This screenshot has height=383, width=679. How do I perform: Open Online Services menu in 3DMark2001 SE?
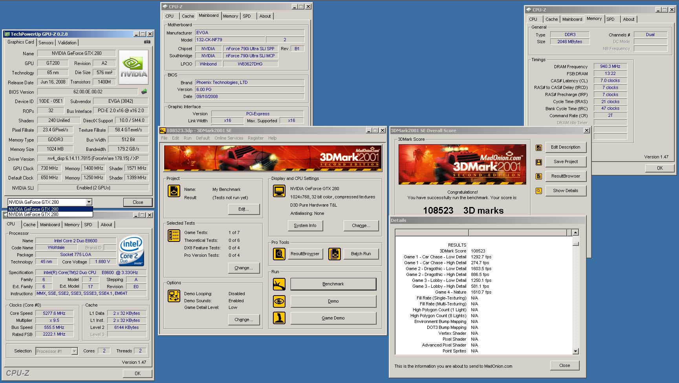click(229, 138)
